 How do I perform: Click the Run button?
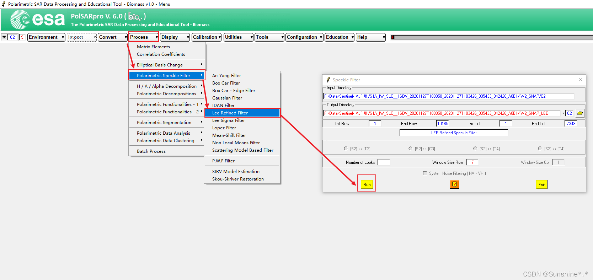367,184
